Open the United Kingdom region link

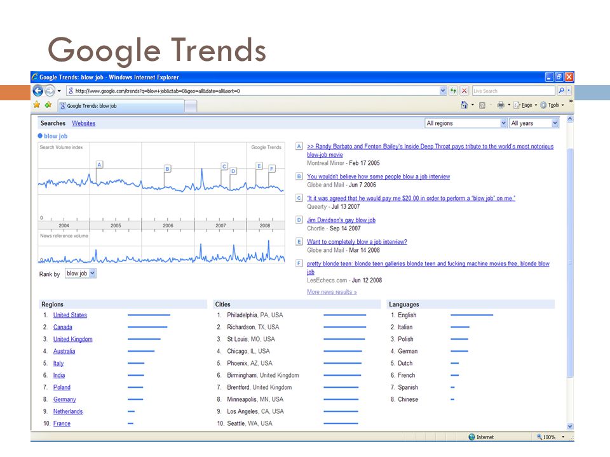(x=72, y=339)
